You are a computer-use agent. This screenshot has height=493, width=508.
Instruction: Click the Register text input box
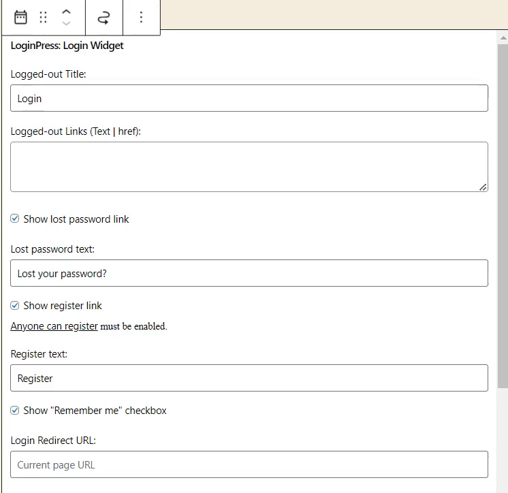(x=249, y=378)
